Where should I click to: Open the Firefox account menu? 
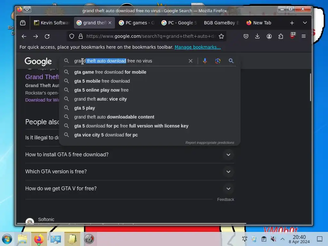click(x=269, y=37)
